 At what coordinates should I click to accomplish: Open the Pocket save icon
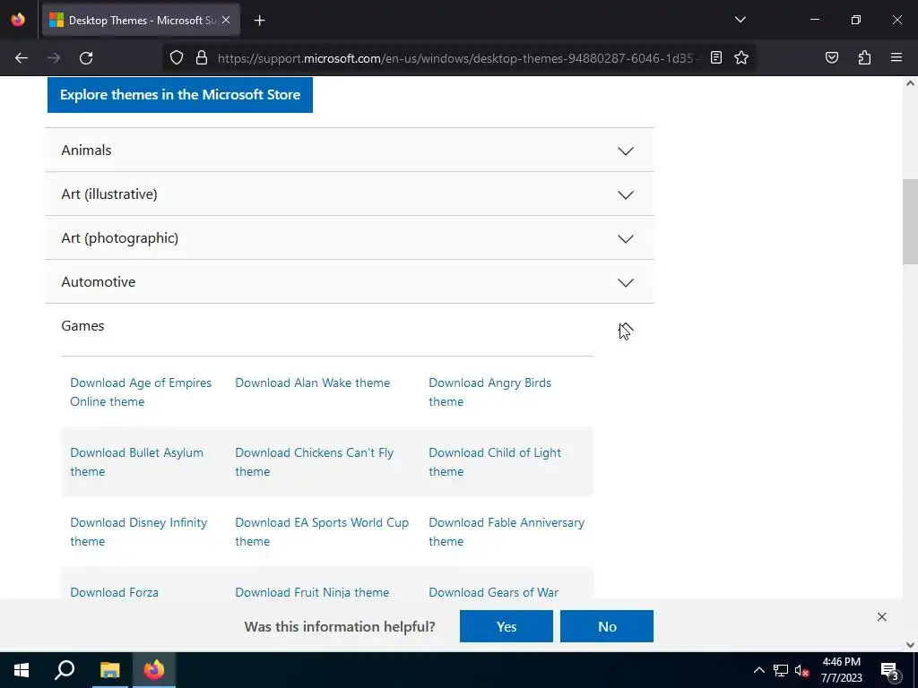[x=831, y=57]
